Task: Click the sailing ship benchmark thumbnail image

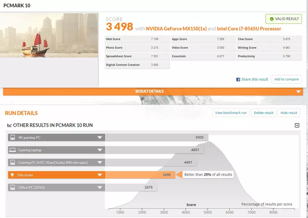Action: tap(49, 35)
